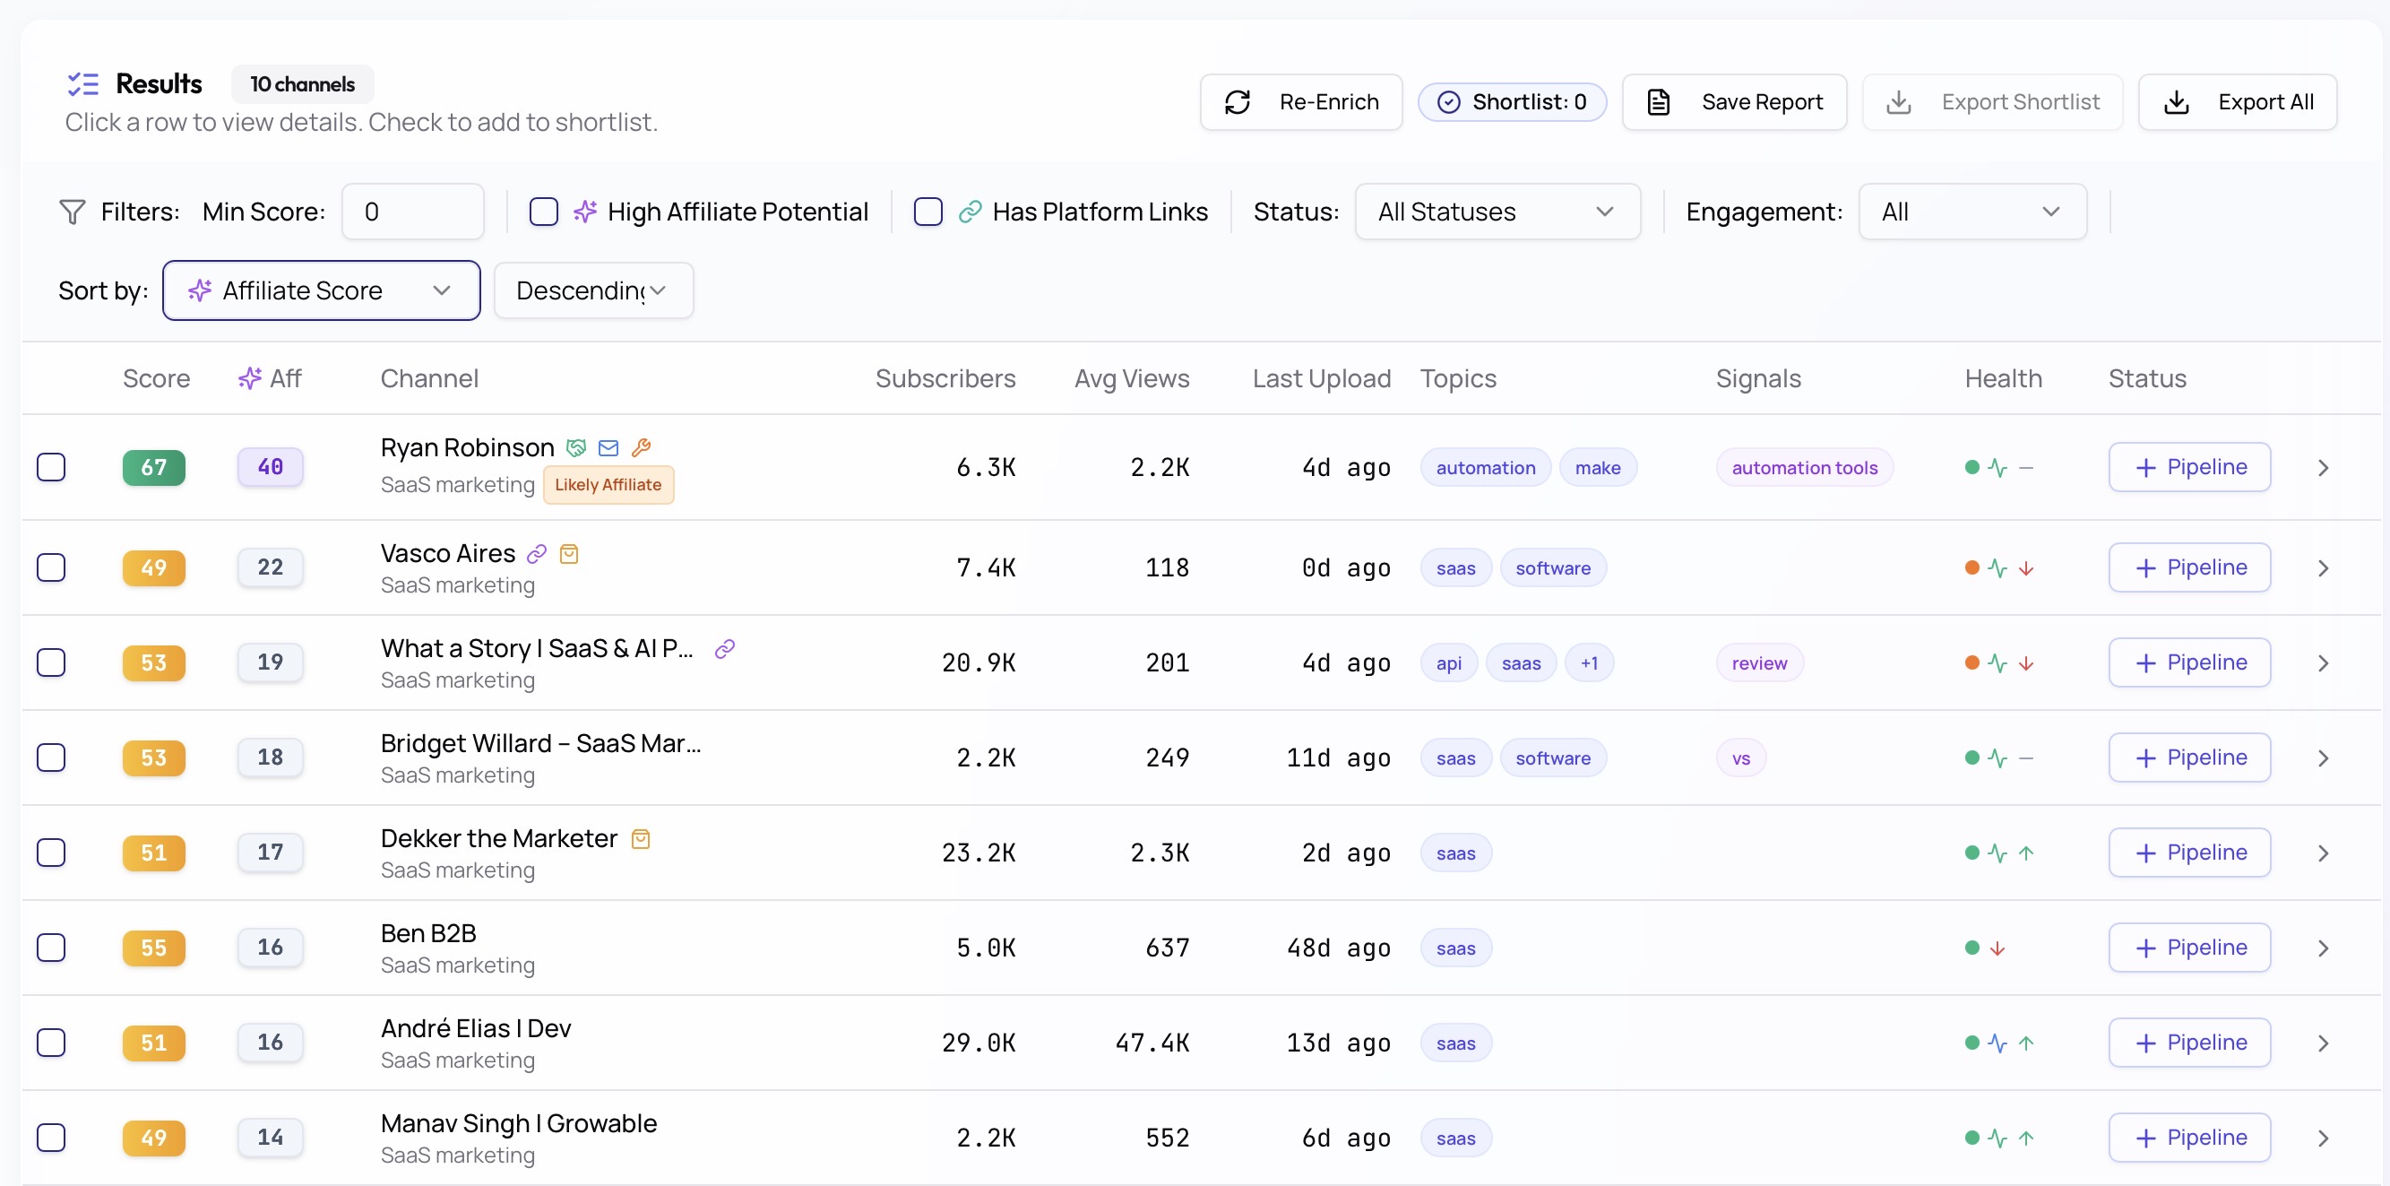This screenshot has height=1186, width=2390.
Task: Click the shopping bag icon beside Vasco Aires
Action: pyautogui.click(x=569, y=554)
